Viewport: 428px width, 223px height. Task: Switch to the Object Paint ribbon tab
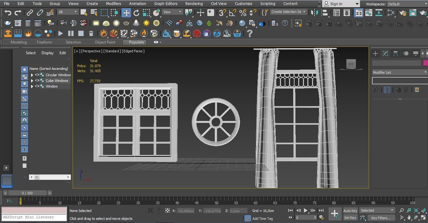point(105,42)
